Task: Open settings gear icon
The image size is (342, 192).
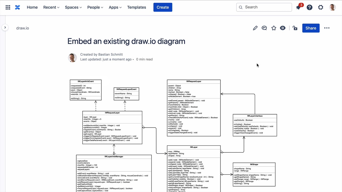Action: click(321, 7)
